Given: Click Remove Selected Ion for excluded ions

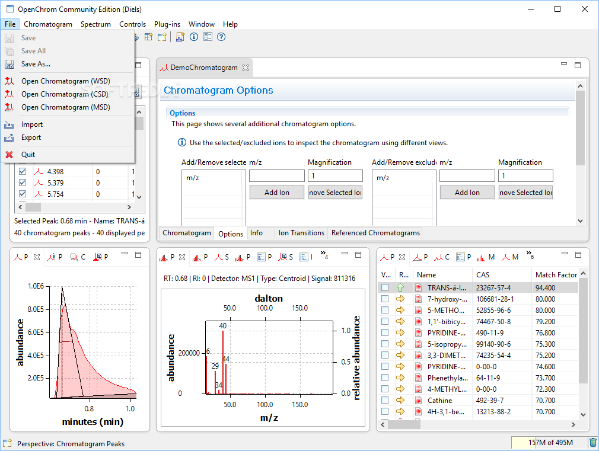Looking at the screenshot, I should (x=525, y=193).
